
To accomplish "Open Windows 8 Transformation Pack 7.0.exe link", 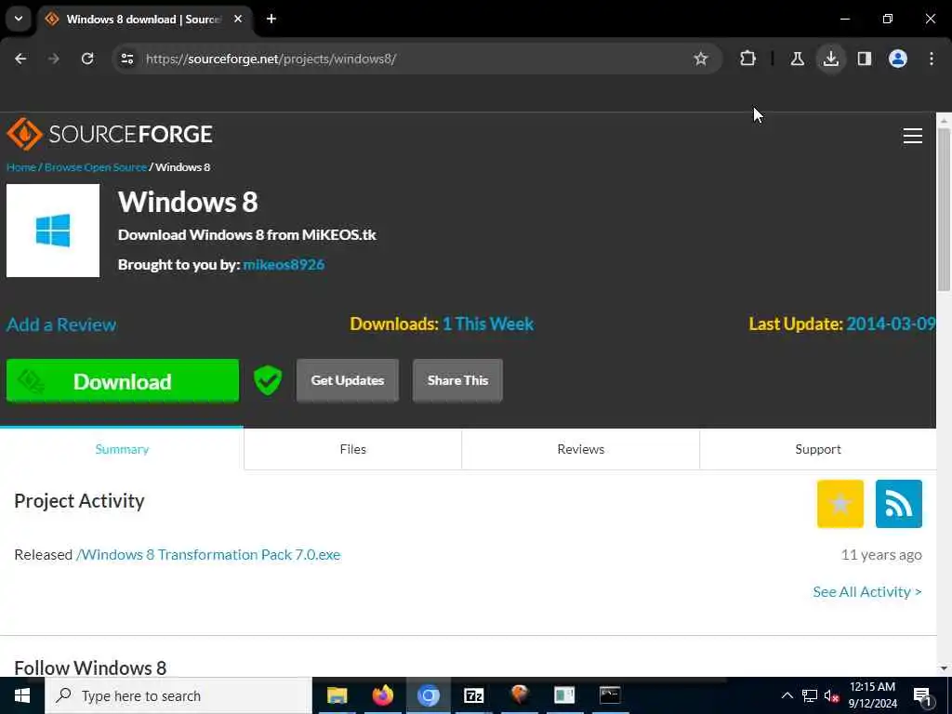I will pyautogui.click(x=208, y=554).
